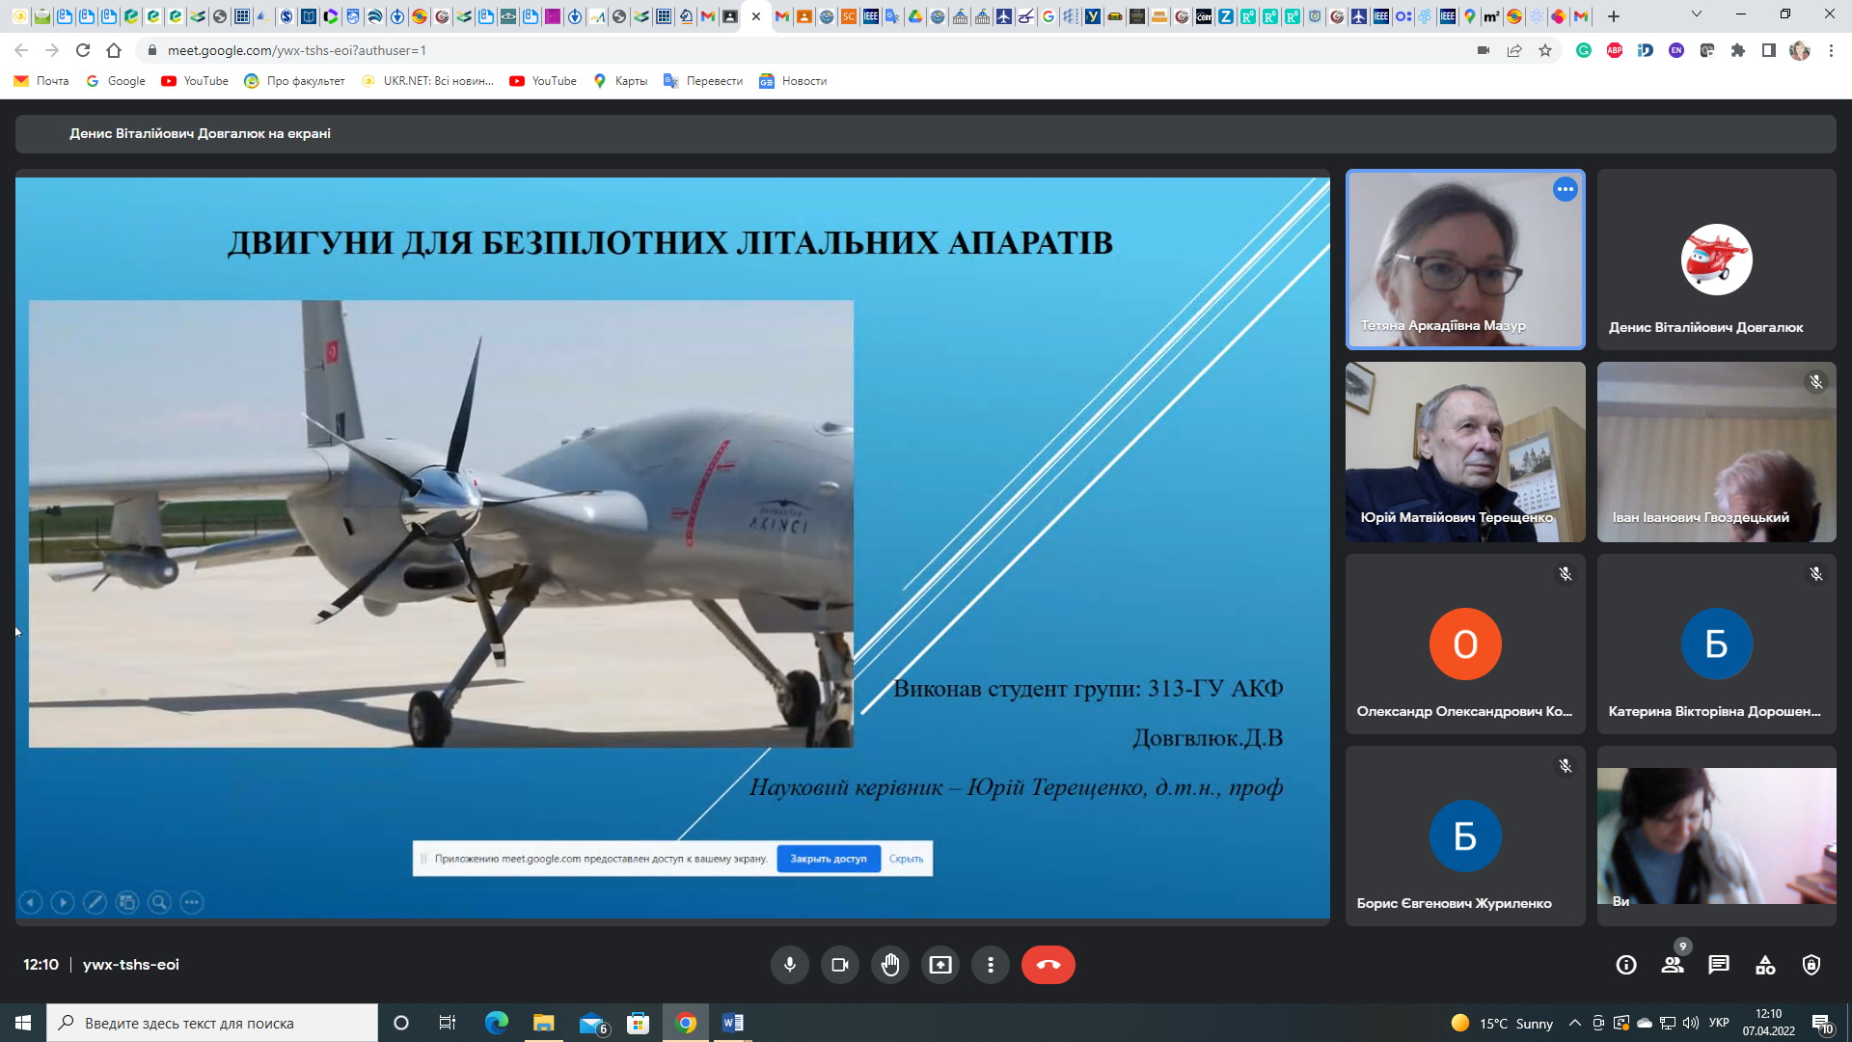Open the 'Перевести' bookmark
Viewport: 1852px width, 1042px height.
pyautogui.click(x=703, y=81)
